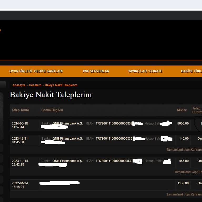
Task: Select date 2022-04-24 16:18:01 cell
Action: pyautogui.click(x=20, y=185)
